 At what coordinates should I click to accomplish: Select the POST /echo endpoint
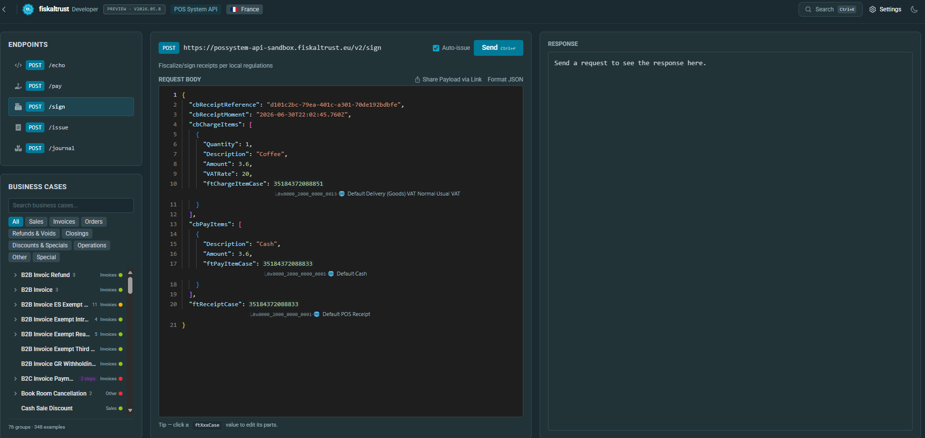pos(71,65)
